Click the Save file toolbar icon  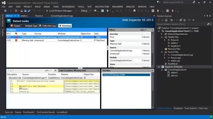[x=25, y=11]
